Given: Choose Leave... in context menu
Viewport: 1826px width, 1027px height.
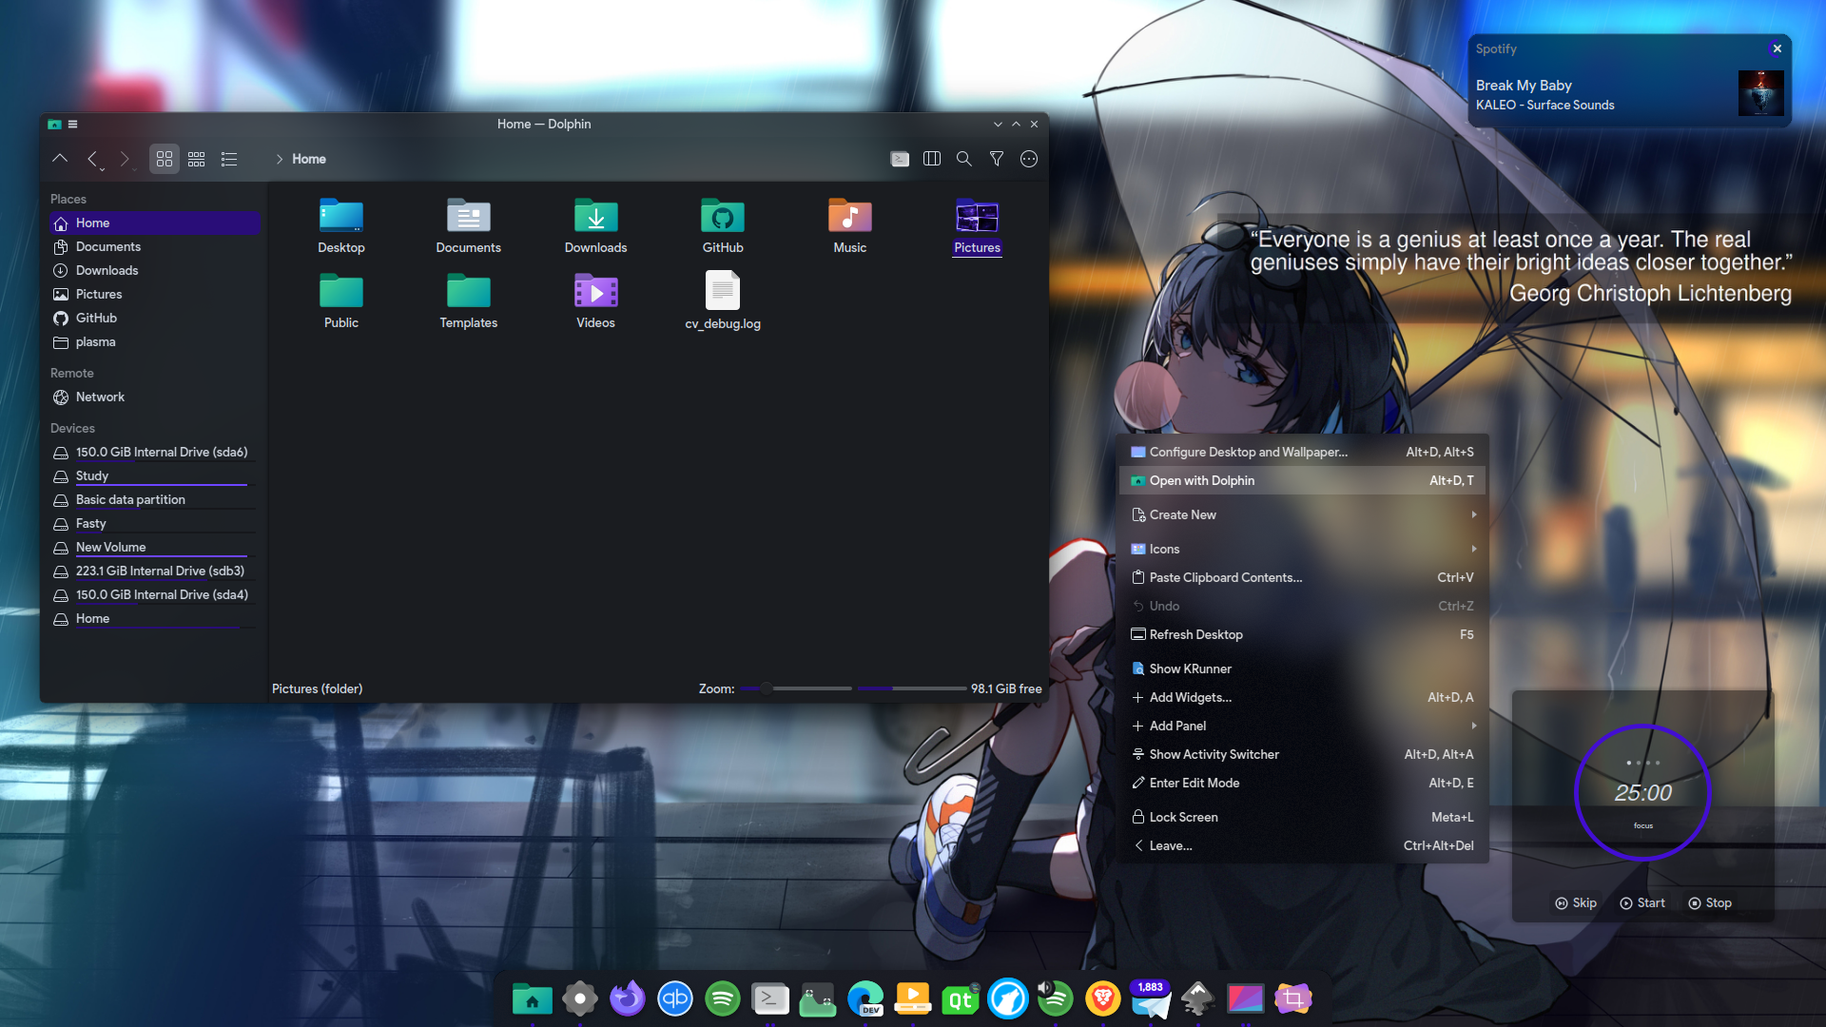Looking at the screenshot, I should pos(1302,845).
